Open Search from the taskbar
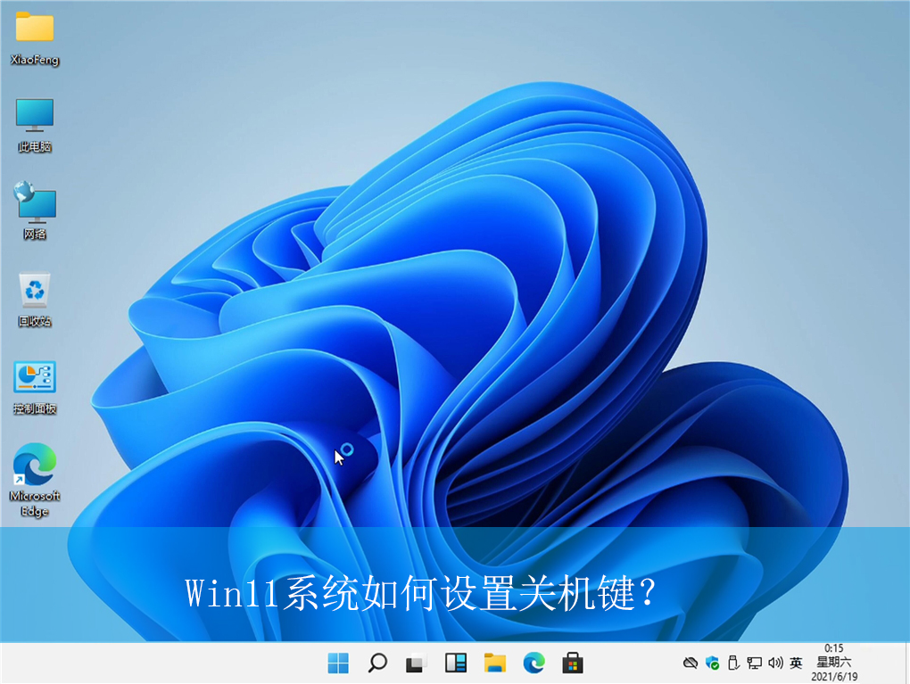The image size is (910, 684). [x=376, y=663]
